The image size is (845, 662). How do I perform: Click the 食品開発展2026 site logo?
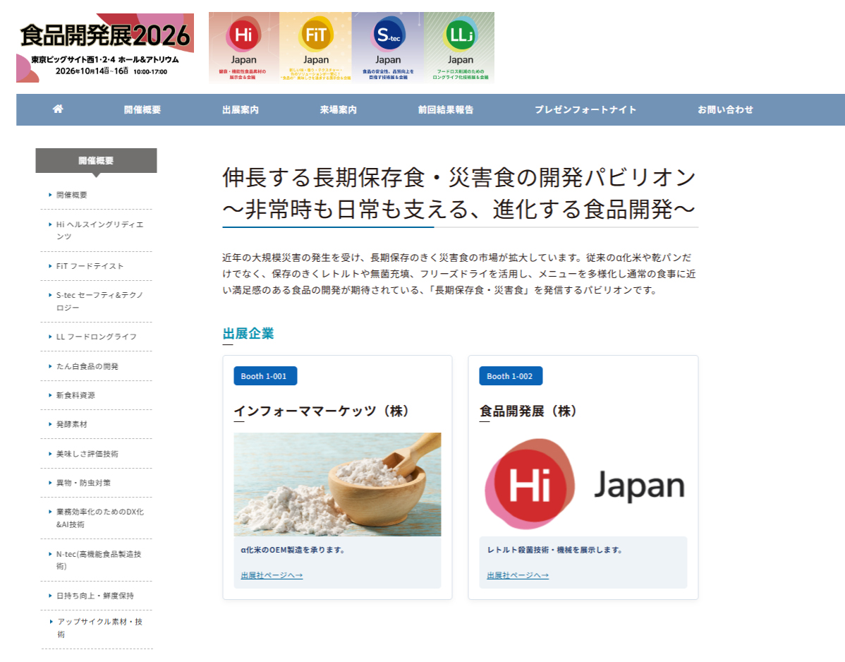pyautogui.click(x=105, y=47)
